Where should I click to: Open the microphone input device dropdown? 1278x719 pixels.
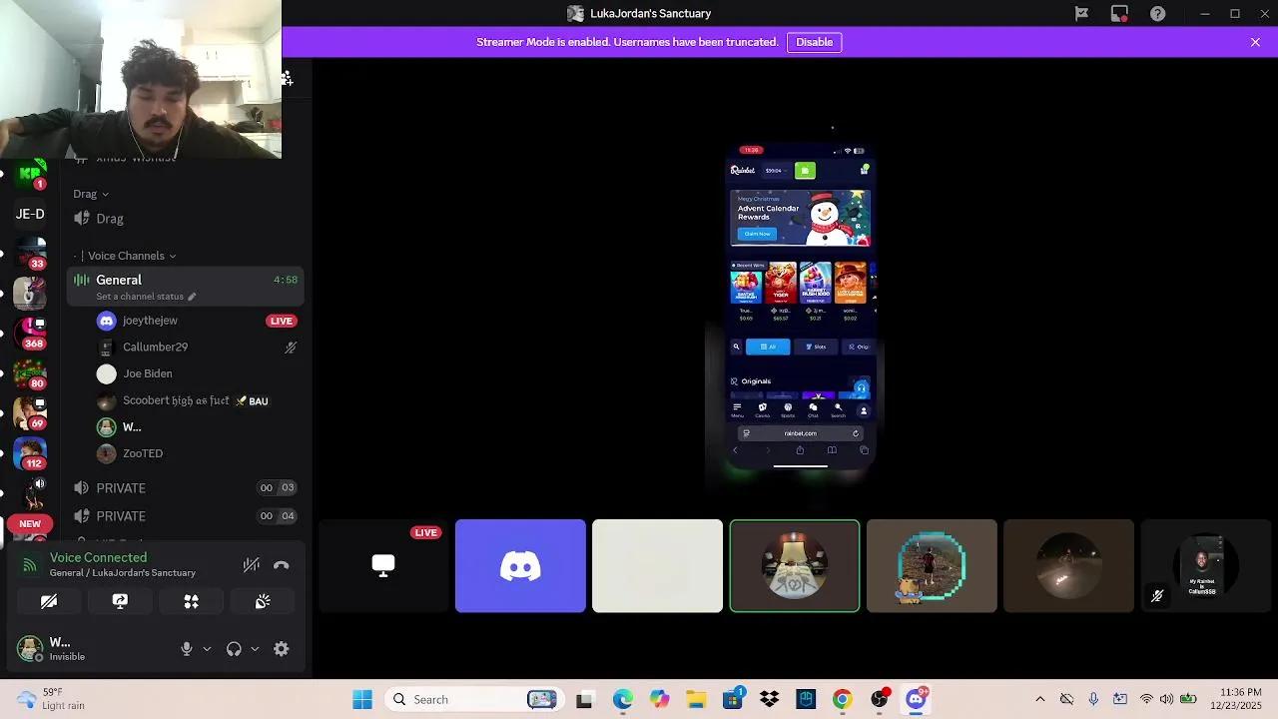[207, 648]
